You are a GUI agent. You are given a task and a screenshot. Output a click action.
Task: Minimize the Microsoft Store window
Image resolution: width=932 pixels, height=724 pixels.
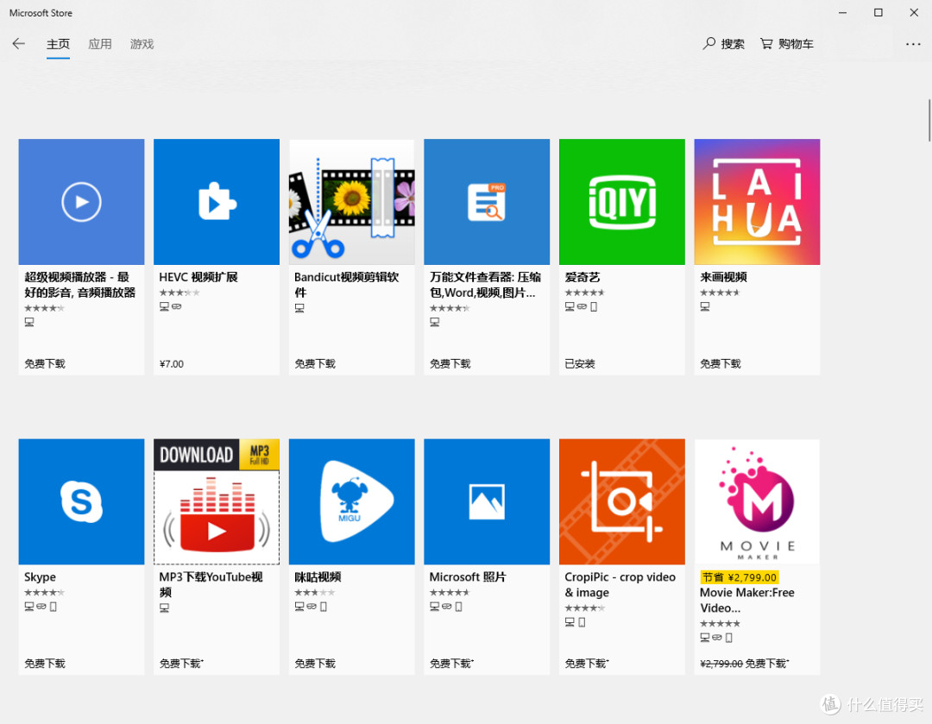(x=842, y=12)
